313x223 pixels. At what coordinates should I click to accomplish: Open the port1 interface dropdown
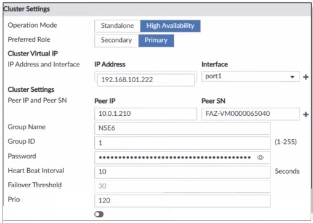pos(250,76)
